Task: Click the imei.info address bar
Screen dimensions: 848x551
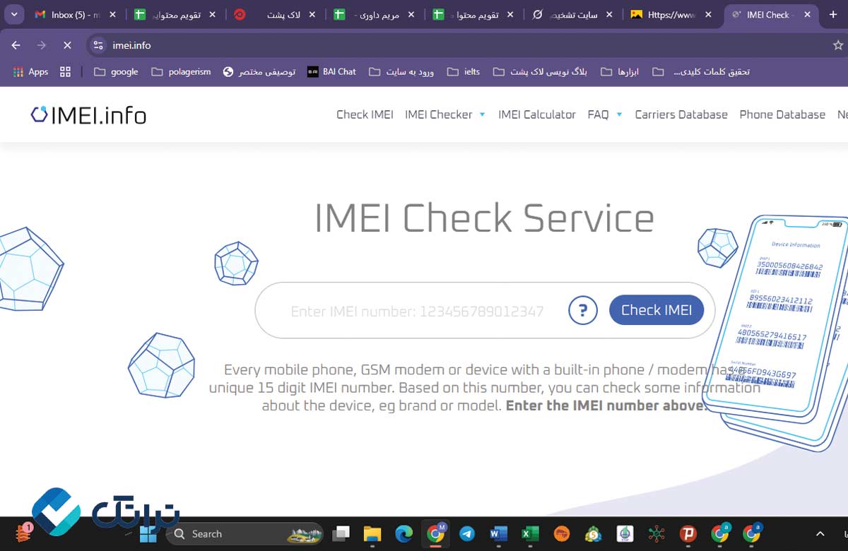Action: pyautogui.click(x=452, y=45)
